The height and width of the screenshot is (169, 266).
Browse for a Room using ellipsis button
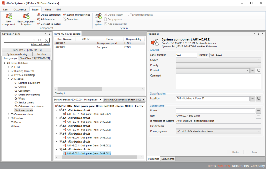[x=258, y=111]
